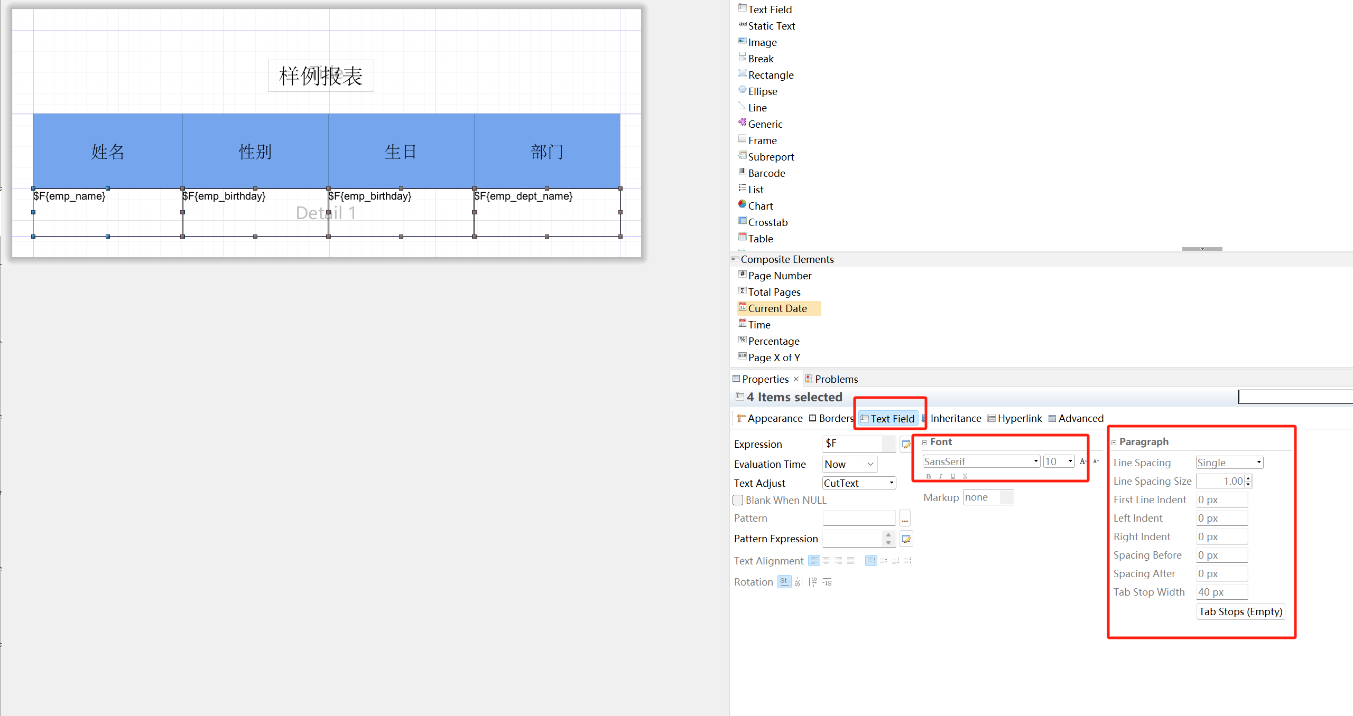The width and height of the screenshot is (1353, 716).
Task: Toggle italic font style
Action: (941, 476)
